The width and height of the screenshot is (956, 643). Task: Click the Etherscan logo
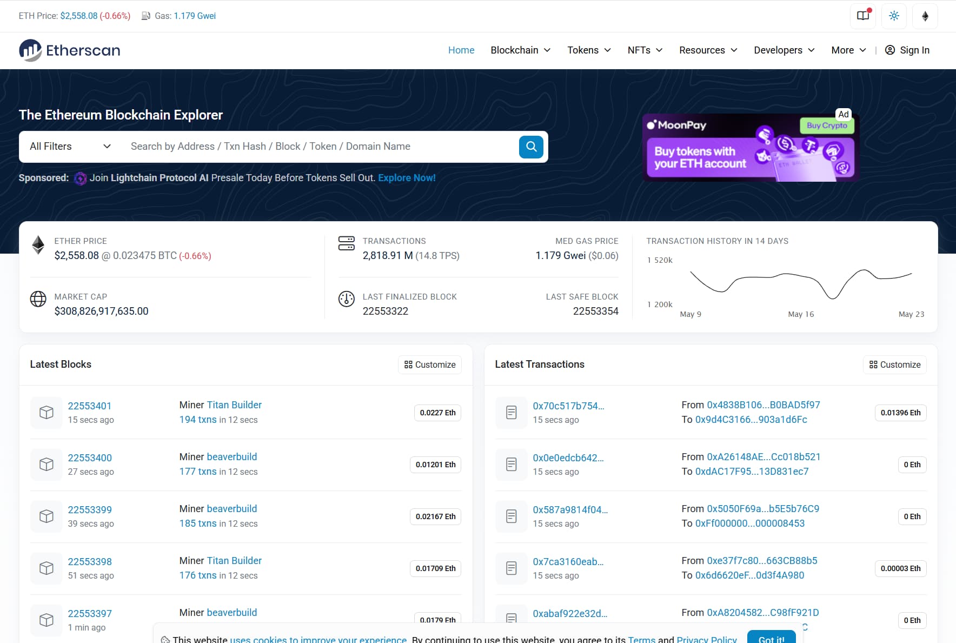tap(69, 50)
